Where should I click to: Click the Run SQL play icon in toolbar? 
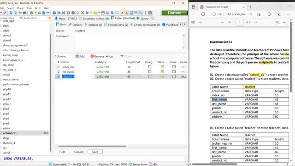click(x=87, y=13)
